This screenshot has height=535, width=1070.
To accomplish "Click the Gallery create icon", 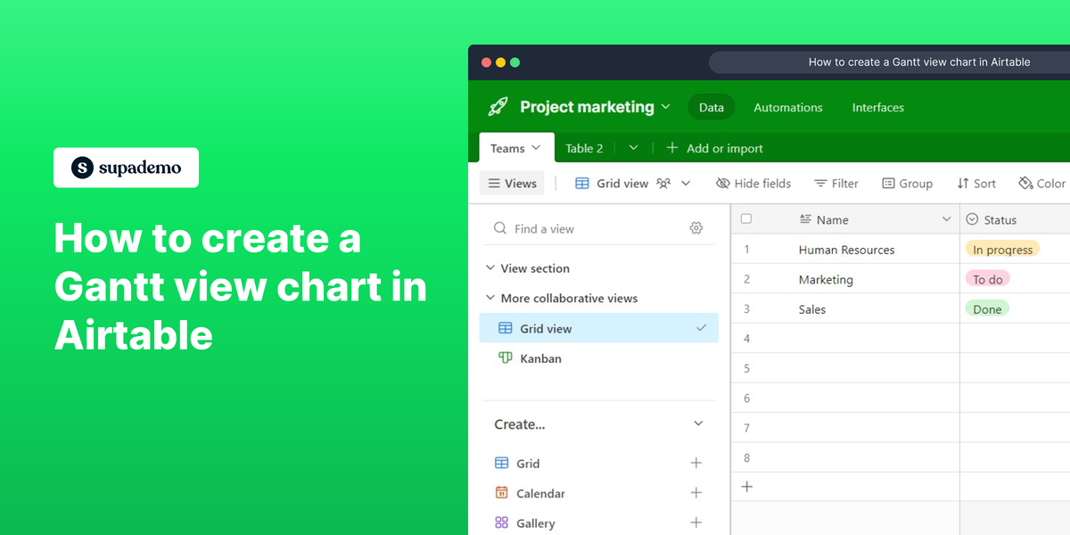I will [501, 523].
